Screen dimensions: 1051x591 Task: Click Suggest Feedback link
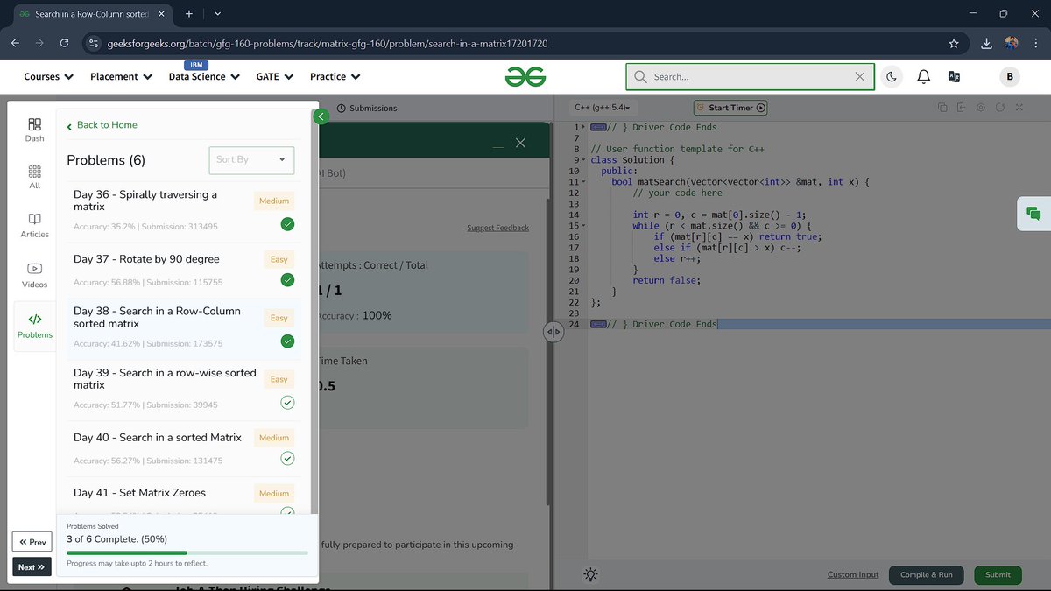497,228
